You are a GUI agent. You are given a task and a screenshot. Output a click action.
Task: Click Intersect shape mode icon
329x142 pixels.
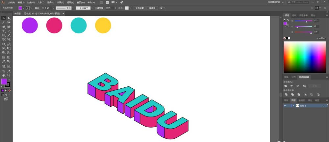(298, 86)
